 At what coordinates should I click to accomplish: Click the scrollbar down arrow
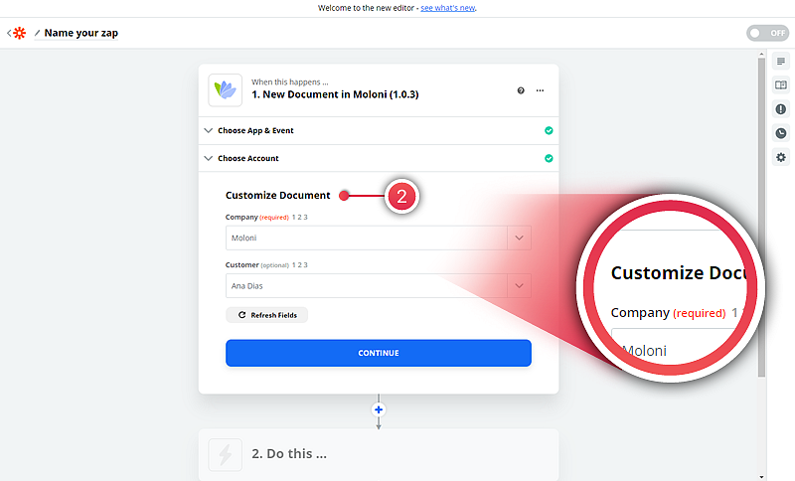tap(761, 477)
